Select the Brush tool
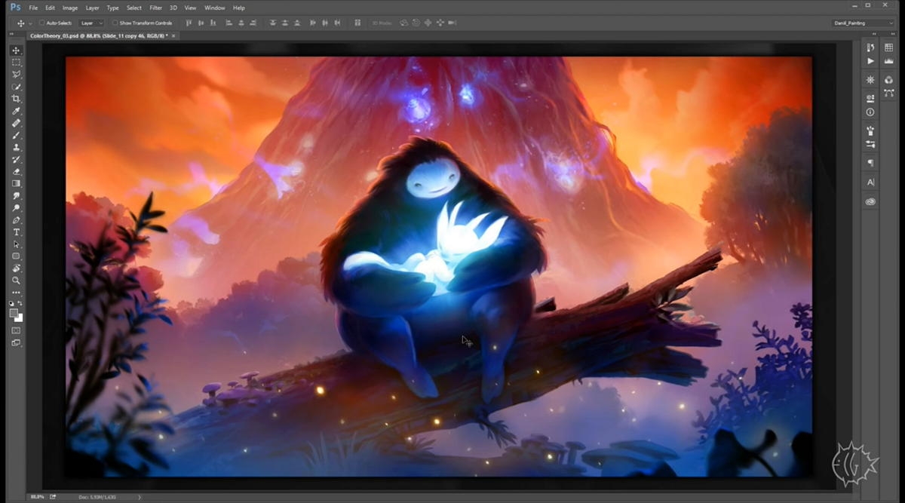The height and width of the screenshot is (503, 905). pos(16,136)
